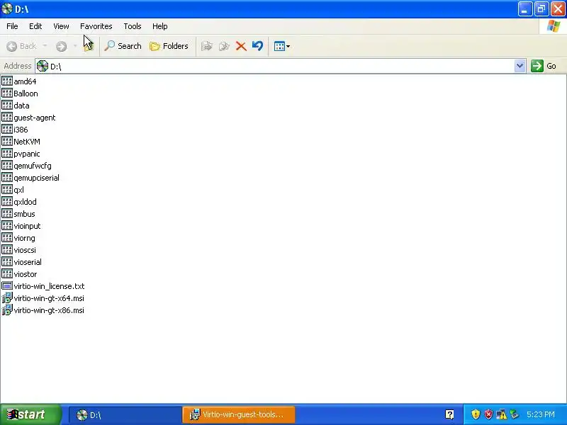Click the Forward arrow button
This screenshot has width=567, height=425.
pyautogui.click(x=61, y=46)
